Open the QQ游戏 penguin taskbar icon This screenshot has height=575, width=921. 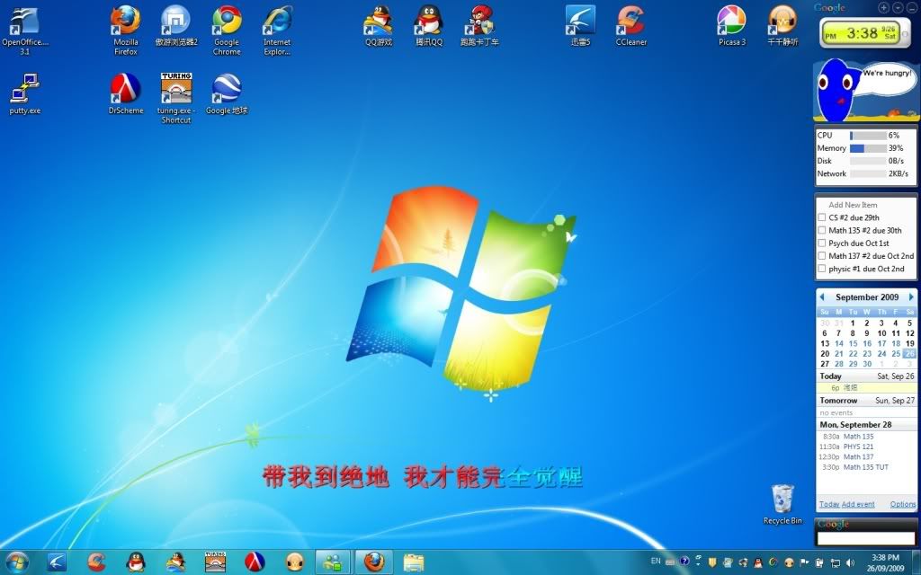(175, 562)
